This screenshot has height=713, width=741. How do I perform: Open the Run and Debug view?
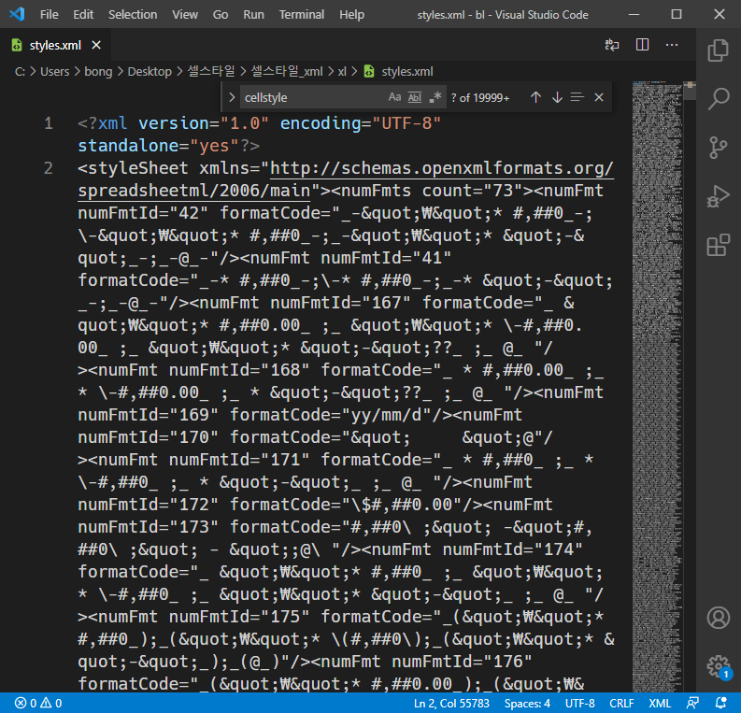point(718,196)
